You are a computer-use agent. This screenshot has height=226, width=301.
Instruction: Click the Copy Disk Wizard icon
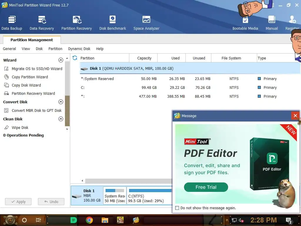coord(6,85)
